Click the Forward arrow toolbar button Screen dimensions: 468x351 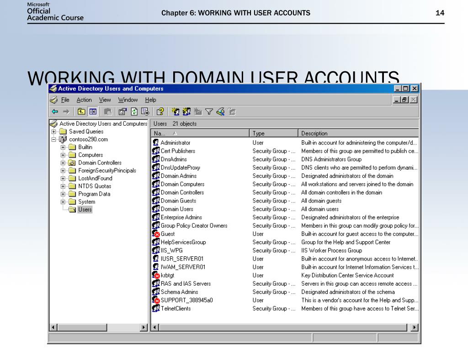66,112
